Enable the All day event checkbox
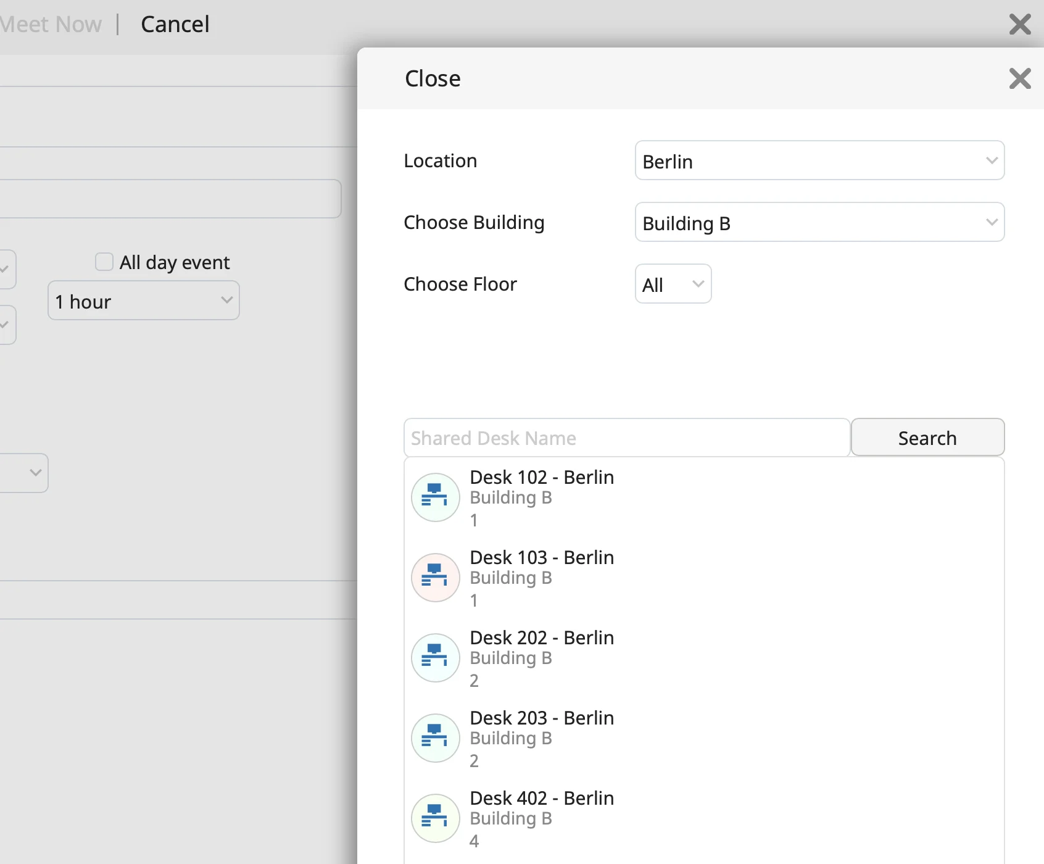 (x=104, y=262)
